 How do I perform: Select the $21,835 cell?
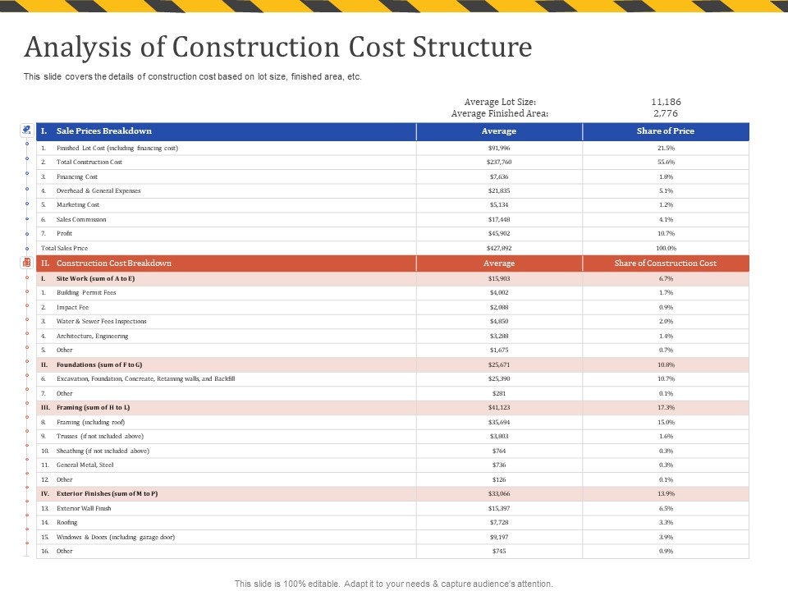tap(499, 191)
